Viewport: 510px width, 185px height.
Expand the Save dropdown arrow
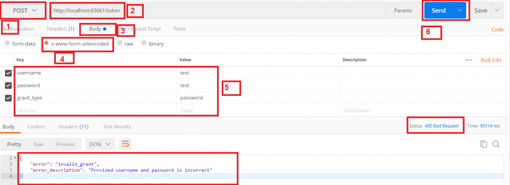click(497, 10)
